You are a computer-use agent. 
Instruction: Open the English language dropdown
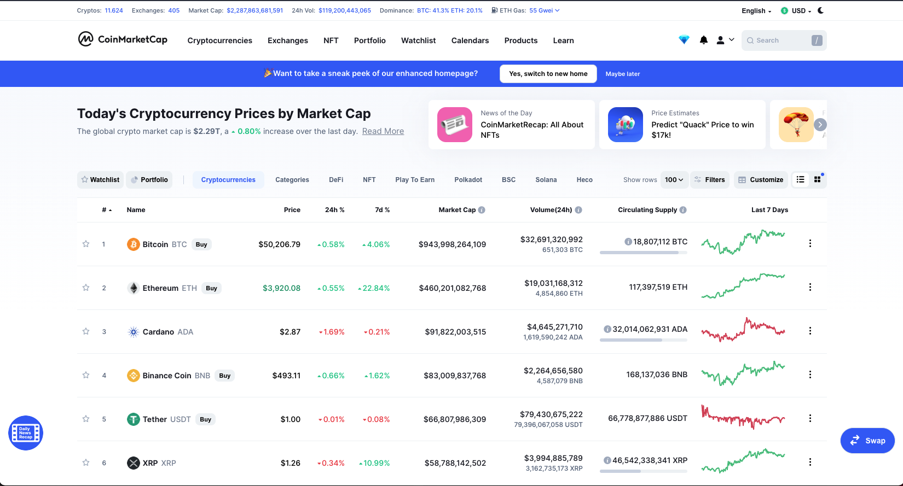[x=756, y=10]
